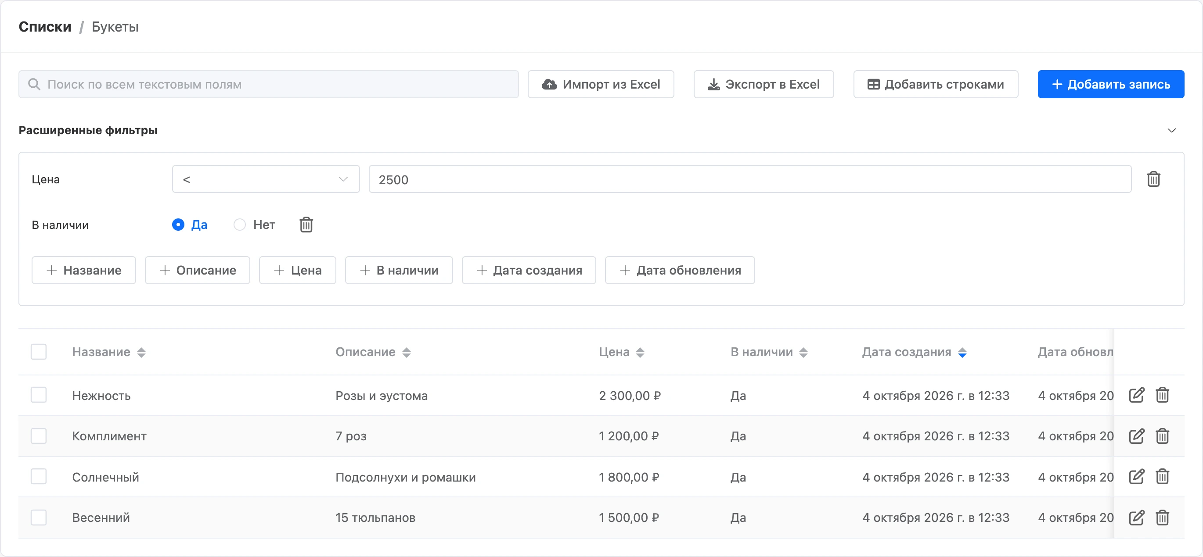Check the Весенний row checkbox
This screenshot has width=1203, height=557.
(38, 518)
